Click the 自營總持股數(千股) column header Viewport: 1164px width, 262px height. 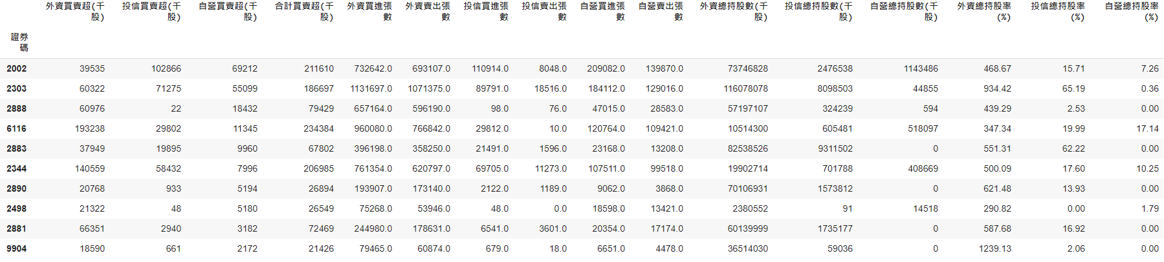(x=903, y=11)
